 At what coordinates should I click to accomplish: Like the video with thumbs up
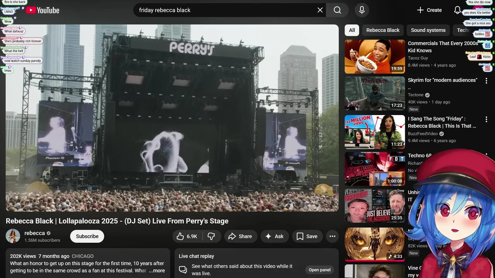point(187,236)
